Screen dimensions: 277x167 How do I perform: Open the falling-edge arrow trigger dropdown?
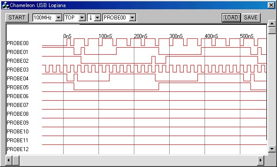pos(98,18)
